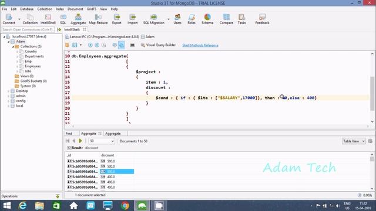Select the GridFS Buckets (0) folder
This screenshot has width=376, height=211.
[33, 81]
